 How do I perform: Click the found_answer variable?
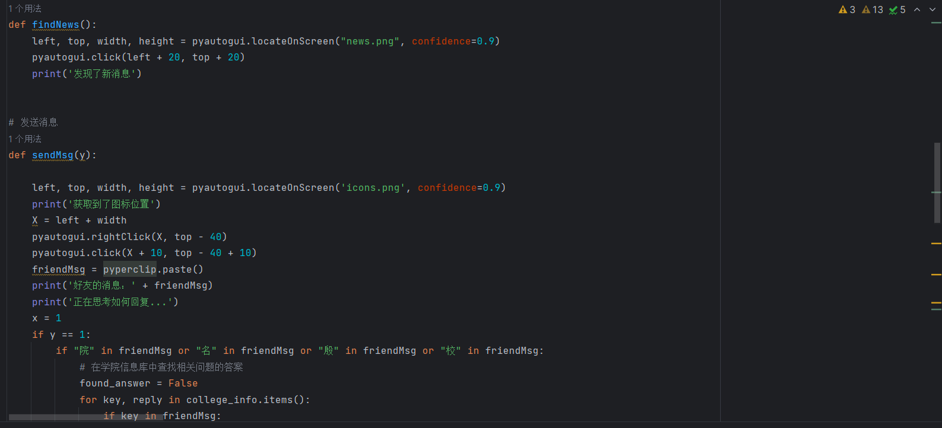coord(115,384)
